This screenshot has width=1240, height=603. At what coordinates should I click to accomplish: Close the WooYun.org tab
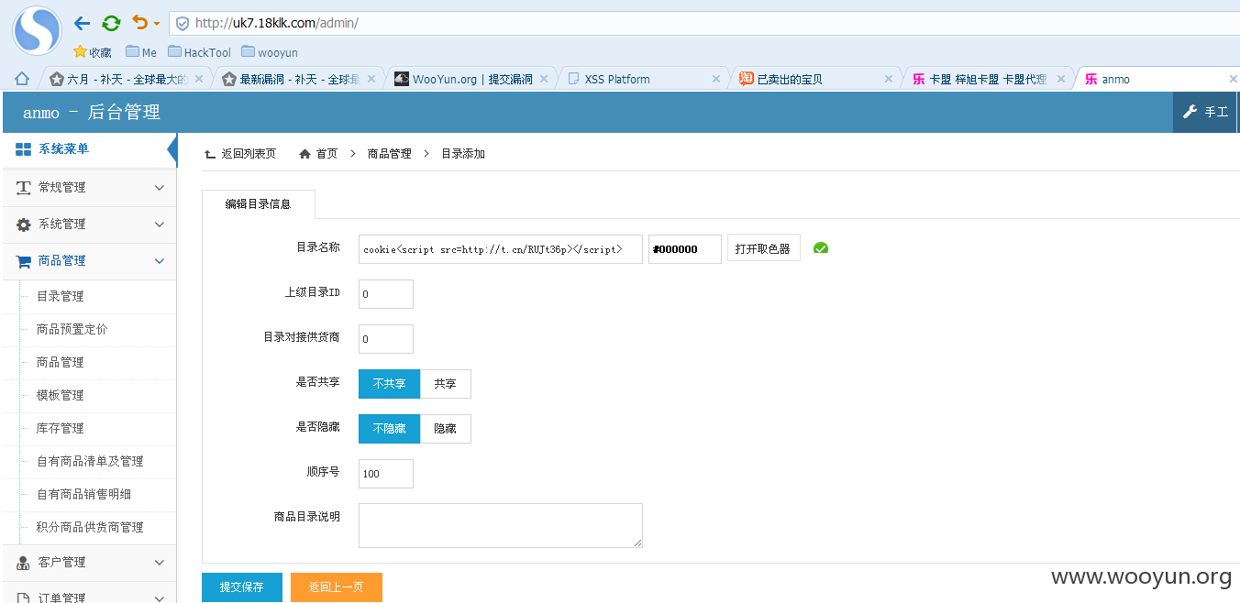point(544,79)
